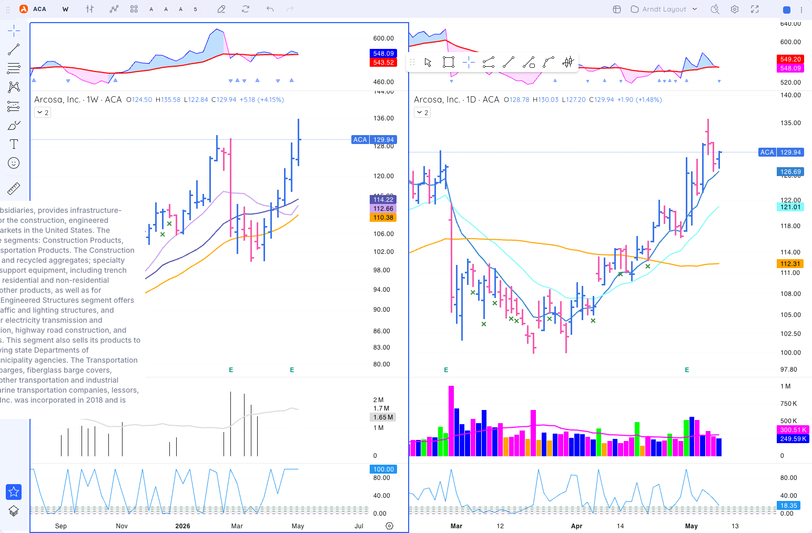Open the ACA symbol search
Image resolution: width=812 pixels, height=533 pixels.
click(x=39, y=9)
